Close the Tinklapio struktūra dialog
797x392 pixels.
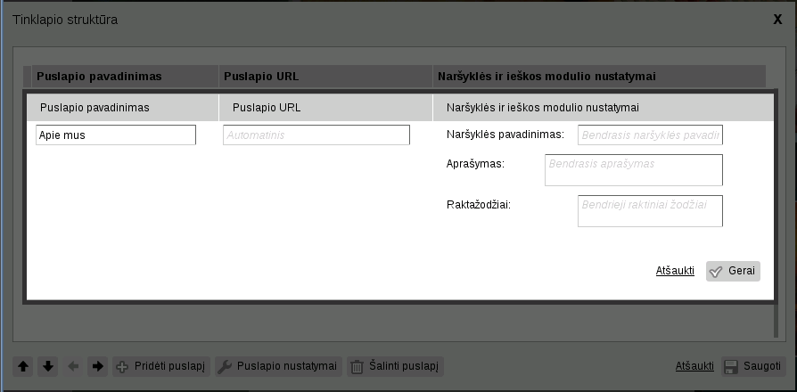777,19
